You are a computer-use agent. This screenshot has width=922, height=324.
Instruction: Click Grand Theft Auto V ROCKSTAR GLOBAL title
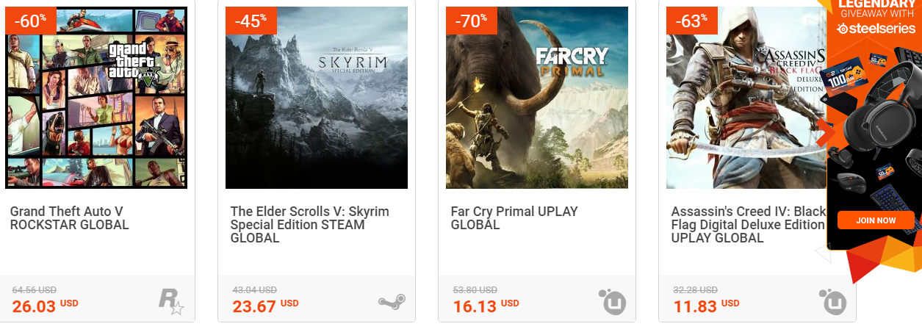[70, 218]
